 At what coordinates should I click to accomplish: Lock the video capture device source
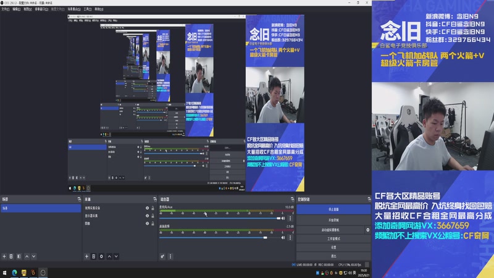[153, 208]
